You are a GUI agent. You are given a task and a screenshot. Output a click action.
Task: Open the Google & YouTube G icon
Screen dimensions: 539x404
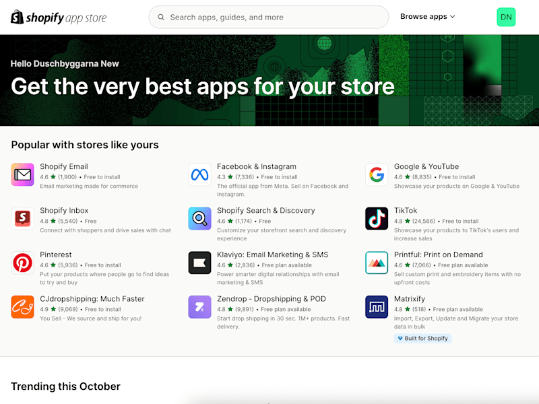(377, 174)
